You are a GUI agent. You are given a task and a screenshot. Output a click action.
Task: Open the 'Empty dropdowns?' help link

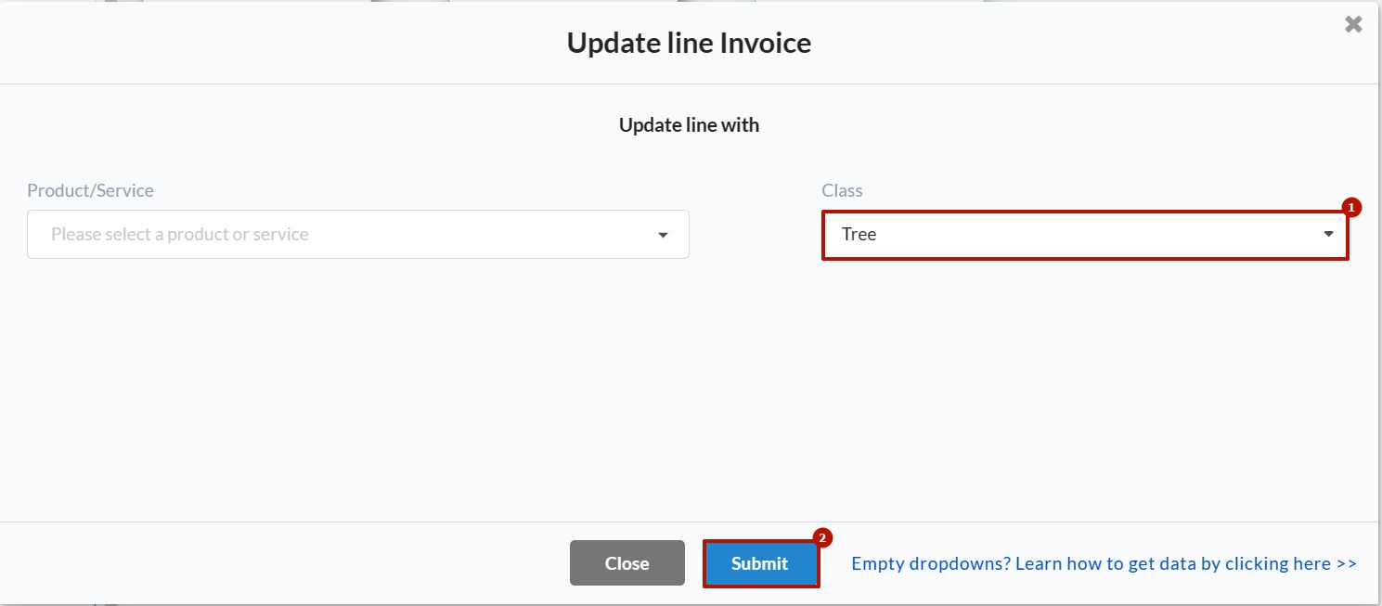click(1104, 563)
